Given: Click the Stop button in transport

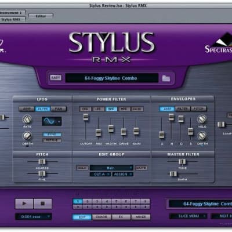Looking at the screenshot, I should [43, 204].
